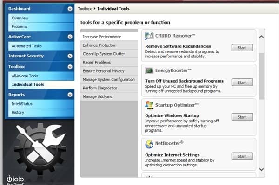
Task: Start the CRUDD Remover tool
Action: pyautogui.click(x=242, y=48)
